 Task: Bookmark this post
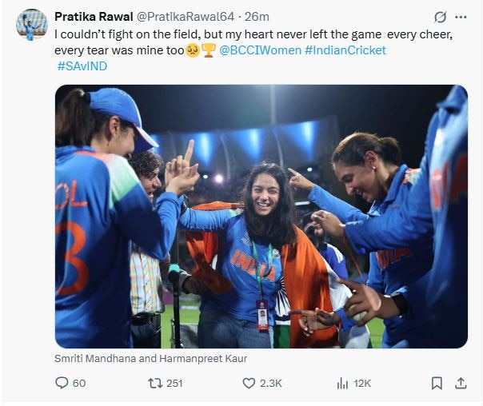tap(437, 384)
